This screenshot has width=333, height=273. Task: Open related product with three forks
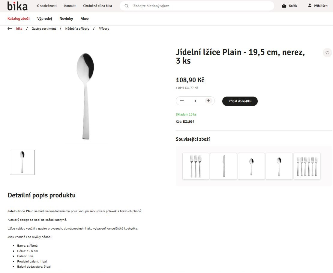[196, 166]
